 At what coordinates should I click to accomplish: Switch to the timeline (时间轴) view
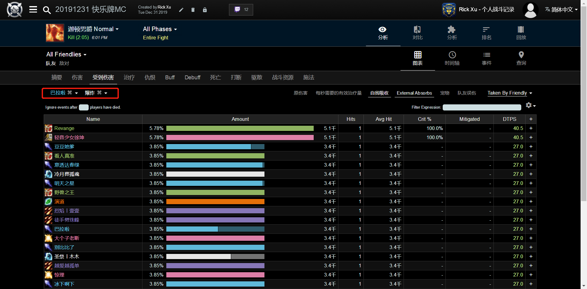click(x=452, y=58)
